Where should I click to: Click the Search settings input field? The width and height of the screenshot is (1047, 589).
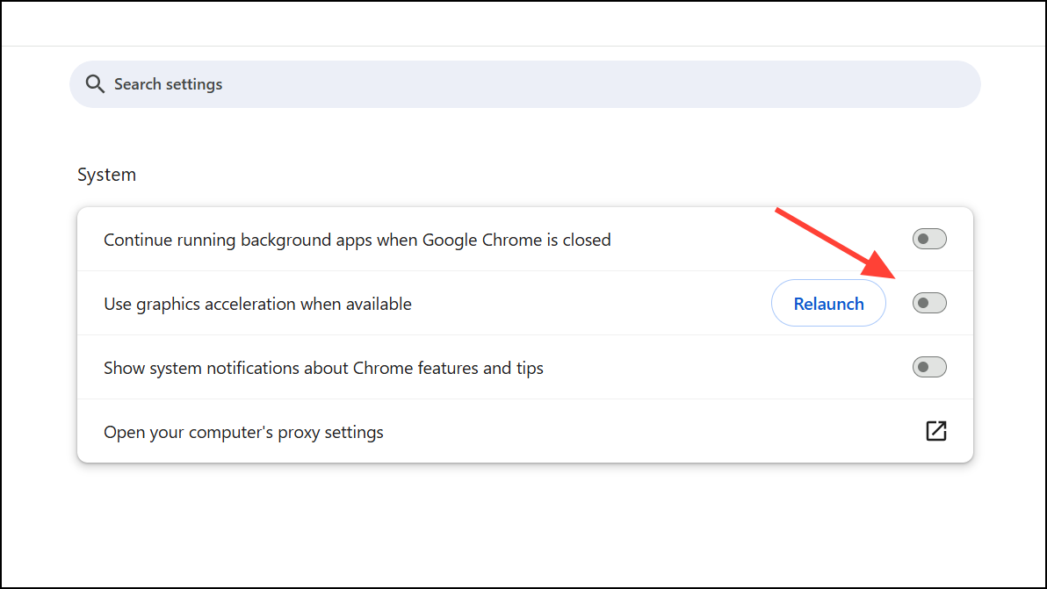(351, 83)
